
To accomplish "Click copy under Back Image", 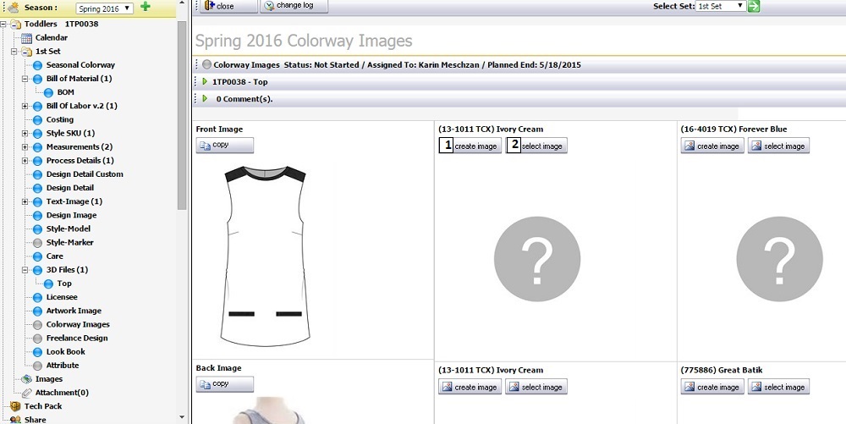I will pyautogui.click(x=224, y=384).
